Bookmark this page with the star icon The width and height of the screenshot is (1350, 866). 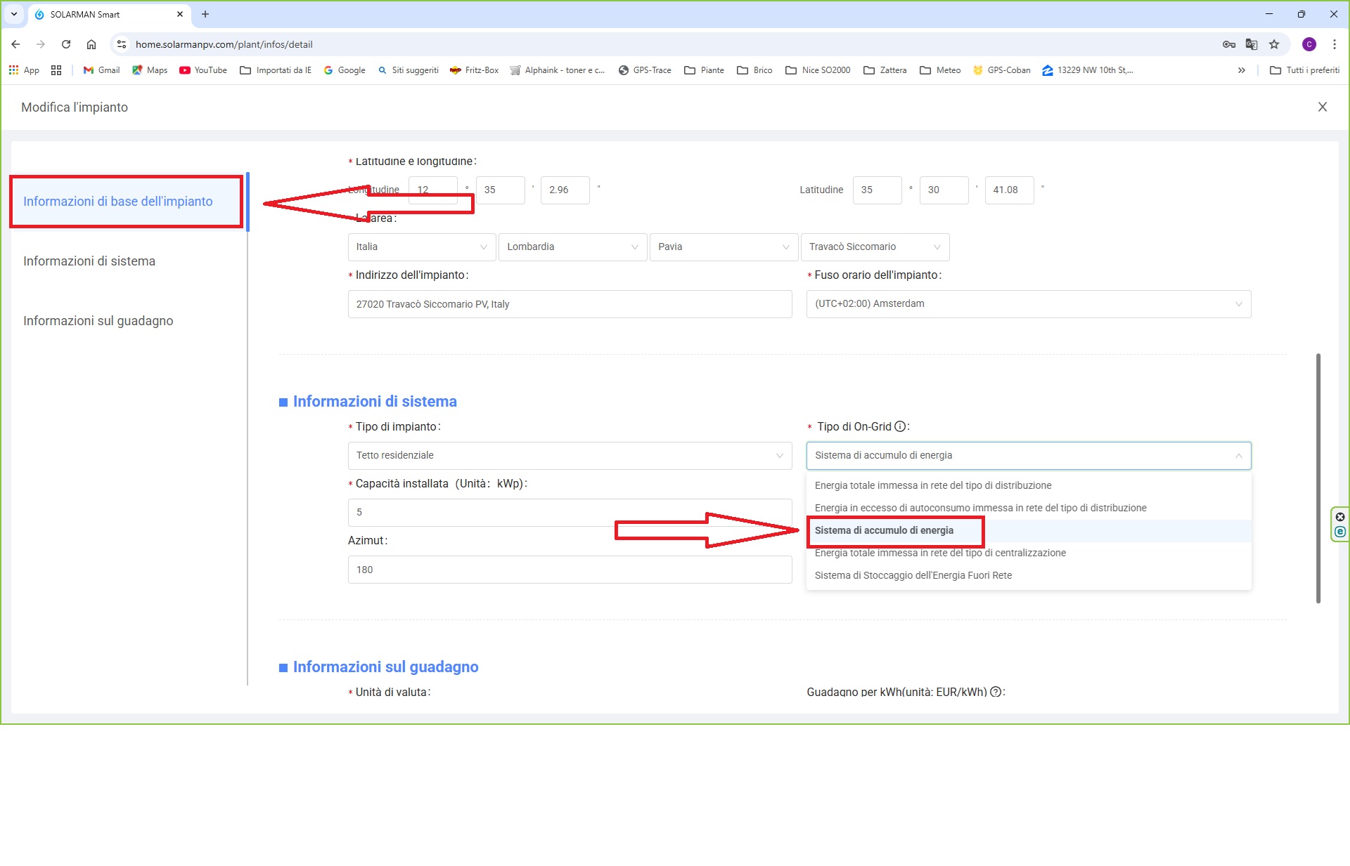[x=1274, y=44]
